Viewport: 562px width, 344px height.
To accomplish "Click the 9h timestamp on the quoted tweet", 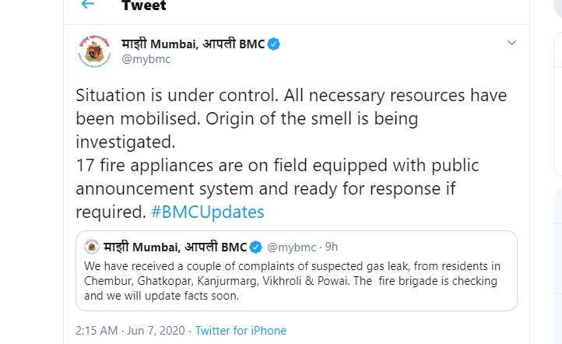I will (x=332, y=247).
